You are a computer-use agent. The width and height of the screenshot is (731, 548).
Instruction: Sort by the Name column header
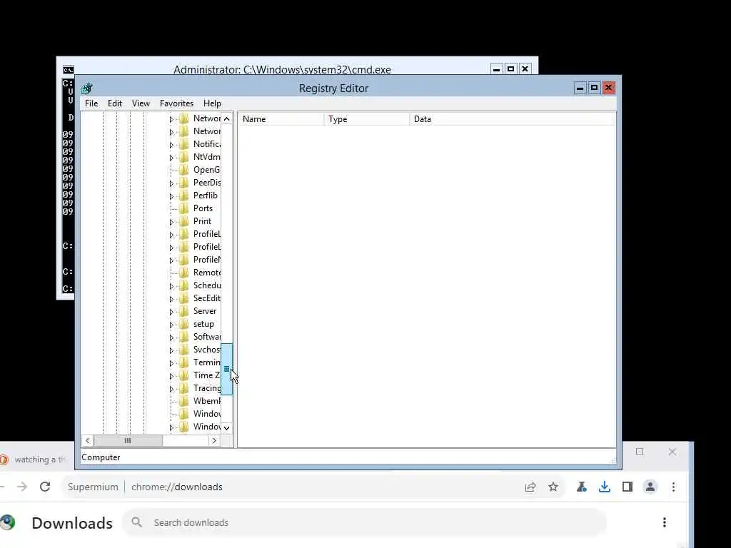tap(281, 119)
